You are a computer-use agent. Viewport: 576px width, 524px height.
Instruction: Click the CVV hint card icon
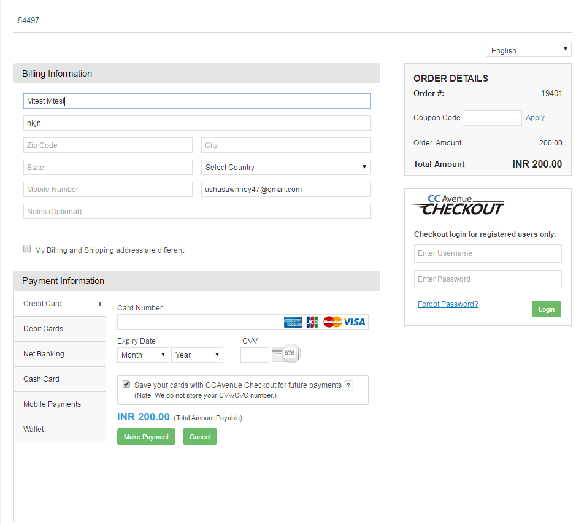tap(286, 353)
